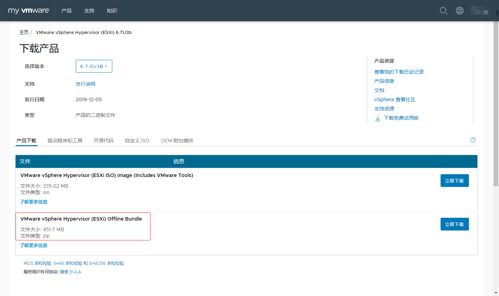Viewport: 499px width, 296px height.
Task: Click the 信息 column header
Action: pos(179,161)
